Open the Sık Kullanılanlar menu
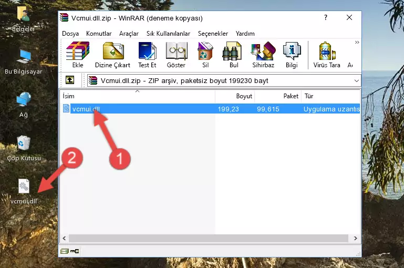The width and height of the screenshot is (404, 268). (168, 34)
